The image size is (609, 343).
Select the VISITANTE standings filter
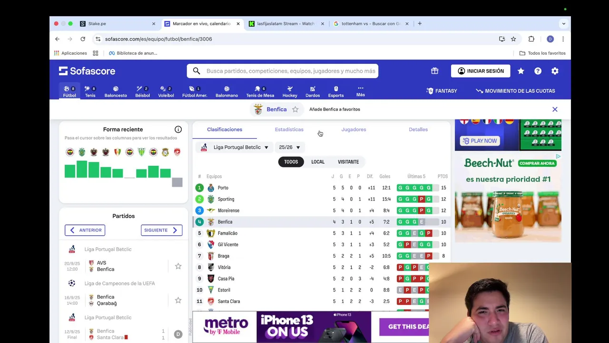(x=348, y=162)
